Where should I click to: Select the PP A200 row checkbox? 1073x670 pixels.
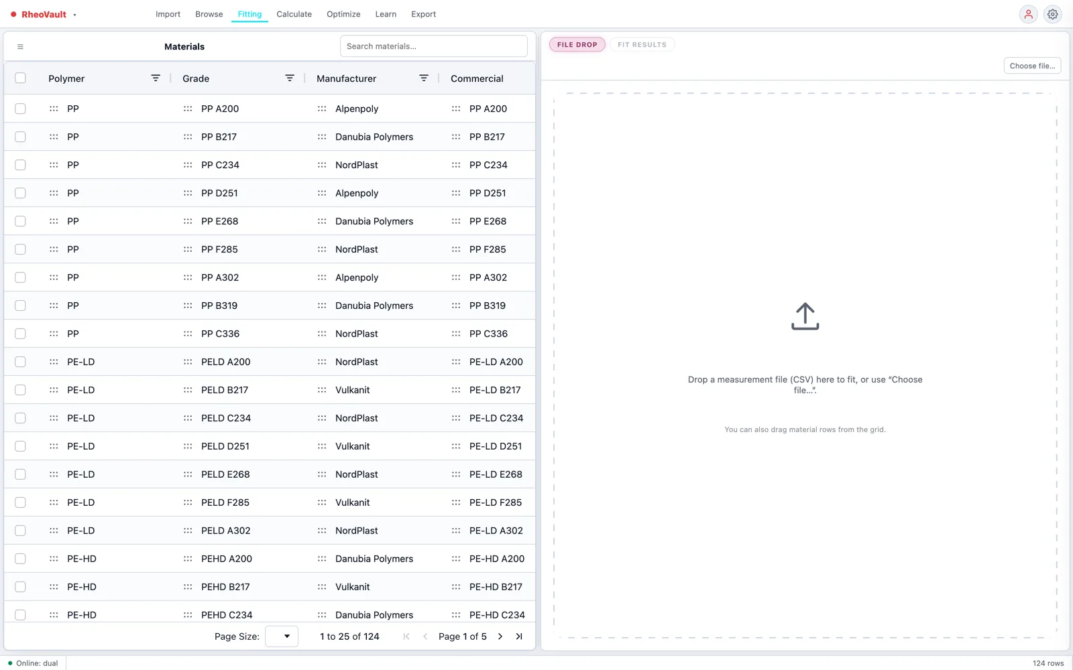(20, 109)
